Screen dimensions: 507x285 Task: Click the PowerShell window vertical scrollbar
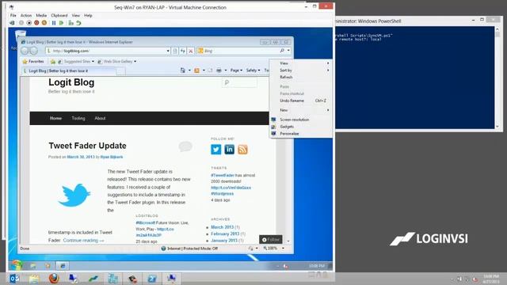click(x=497, y=78)
